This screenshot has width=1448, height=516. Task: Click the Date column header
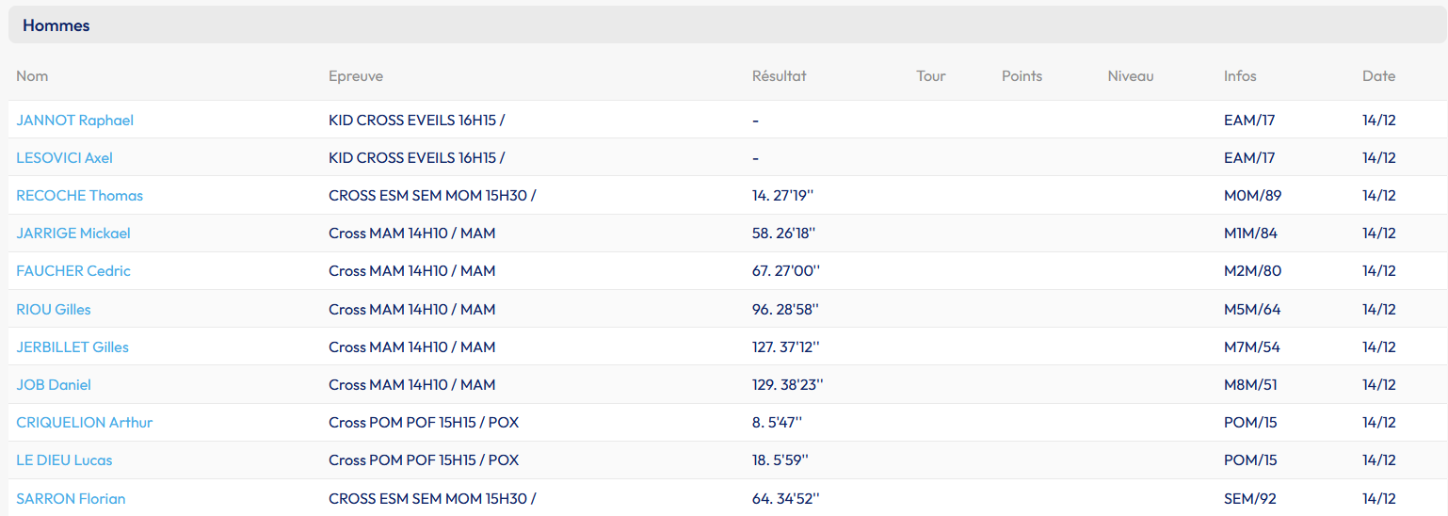[1378, 76]
